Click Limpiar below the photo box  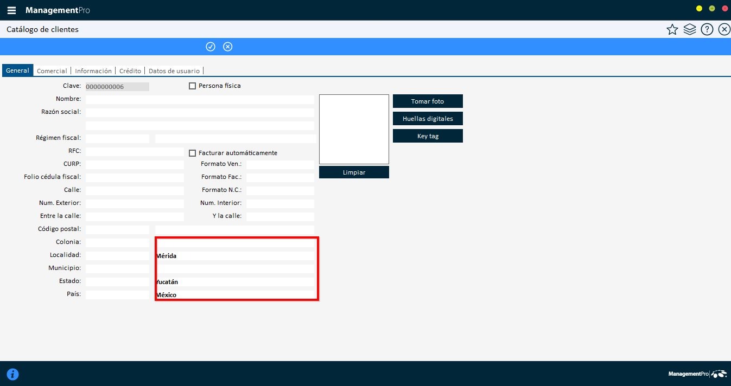pos(354,172)
